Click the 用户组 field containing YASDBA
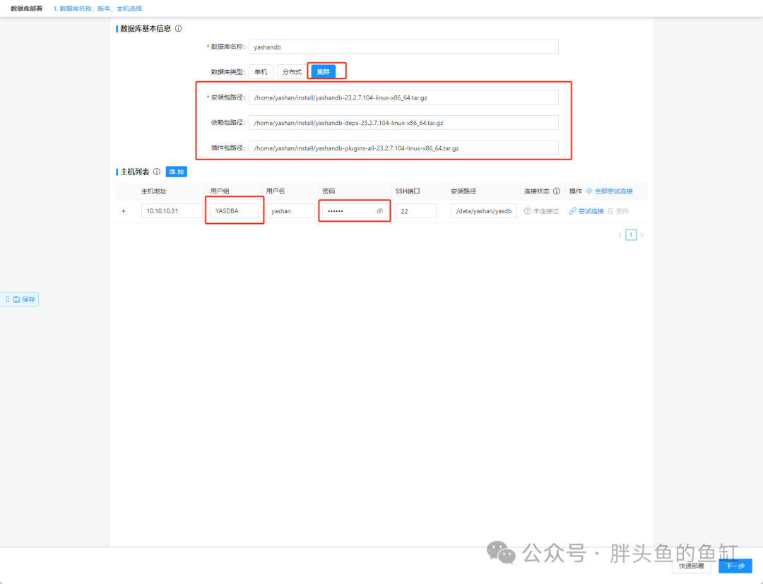 pos(235,211)
